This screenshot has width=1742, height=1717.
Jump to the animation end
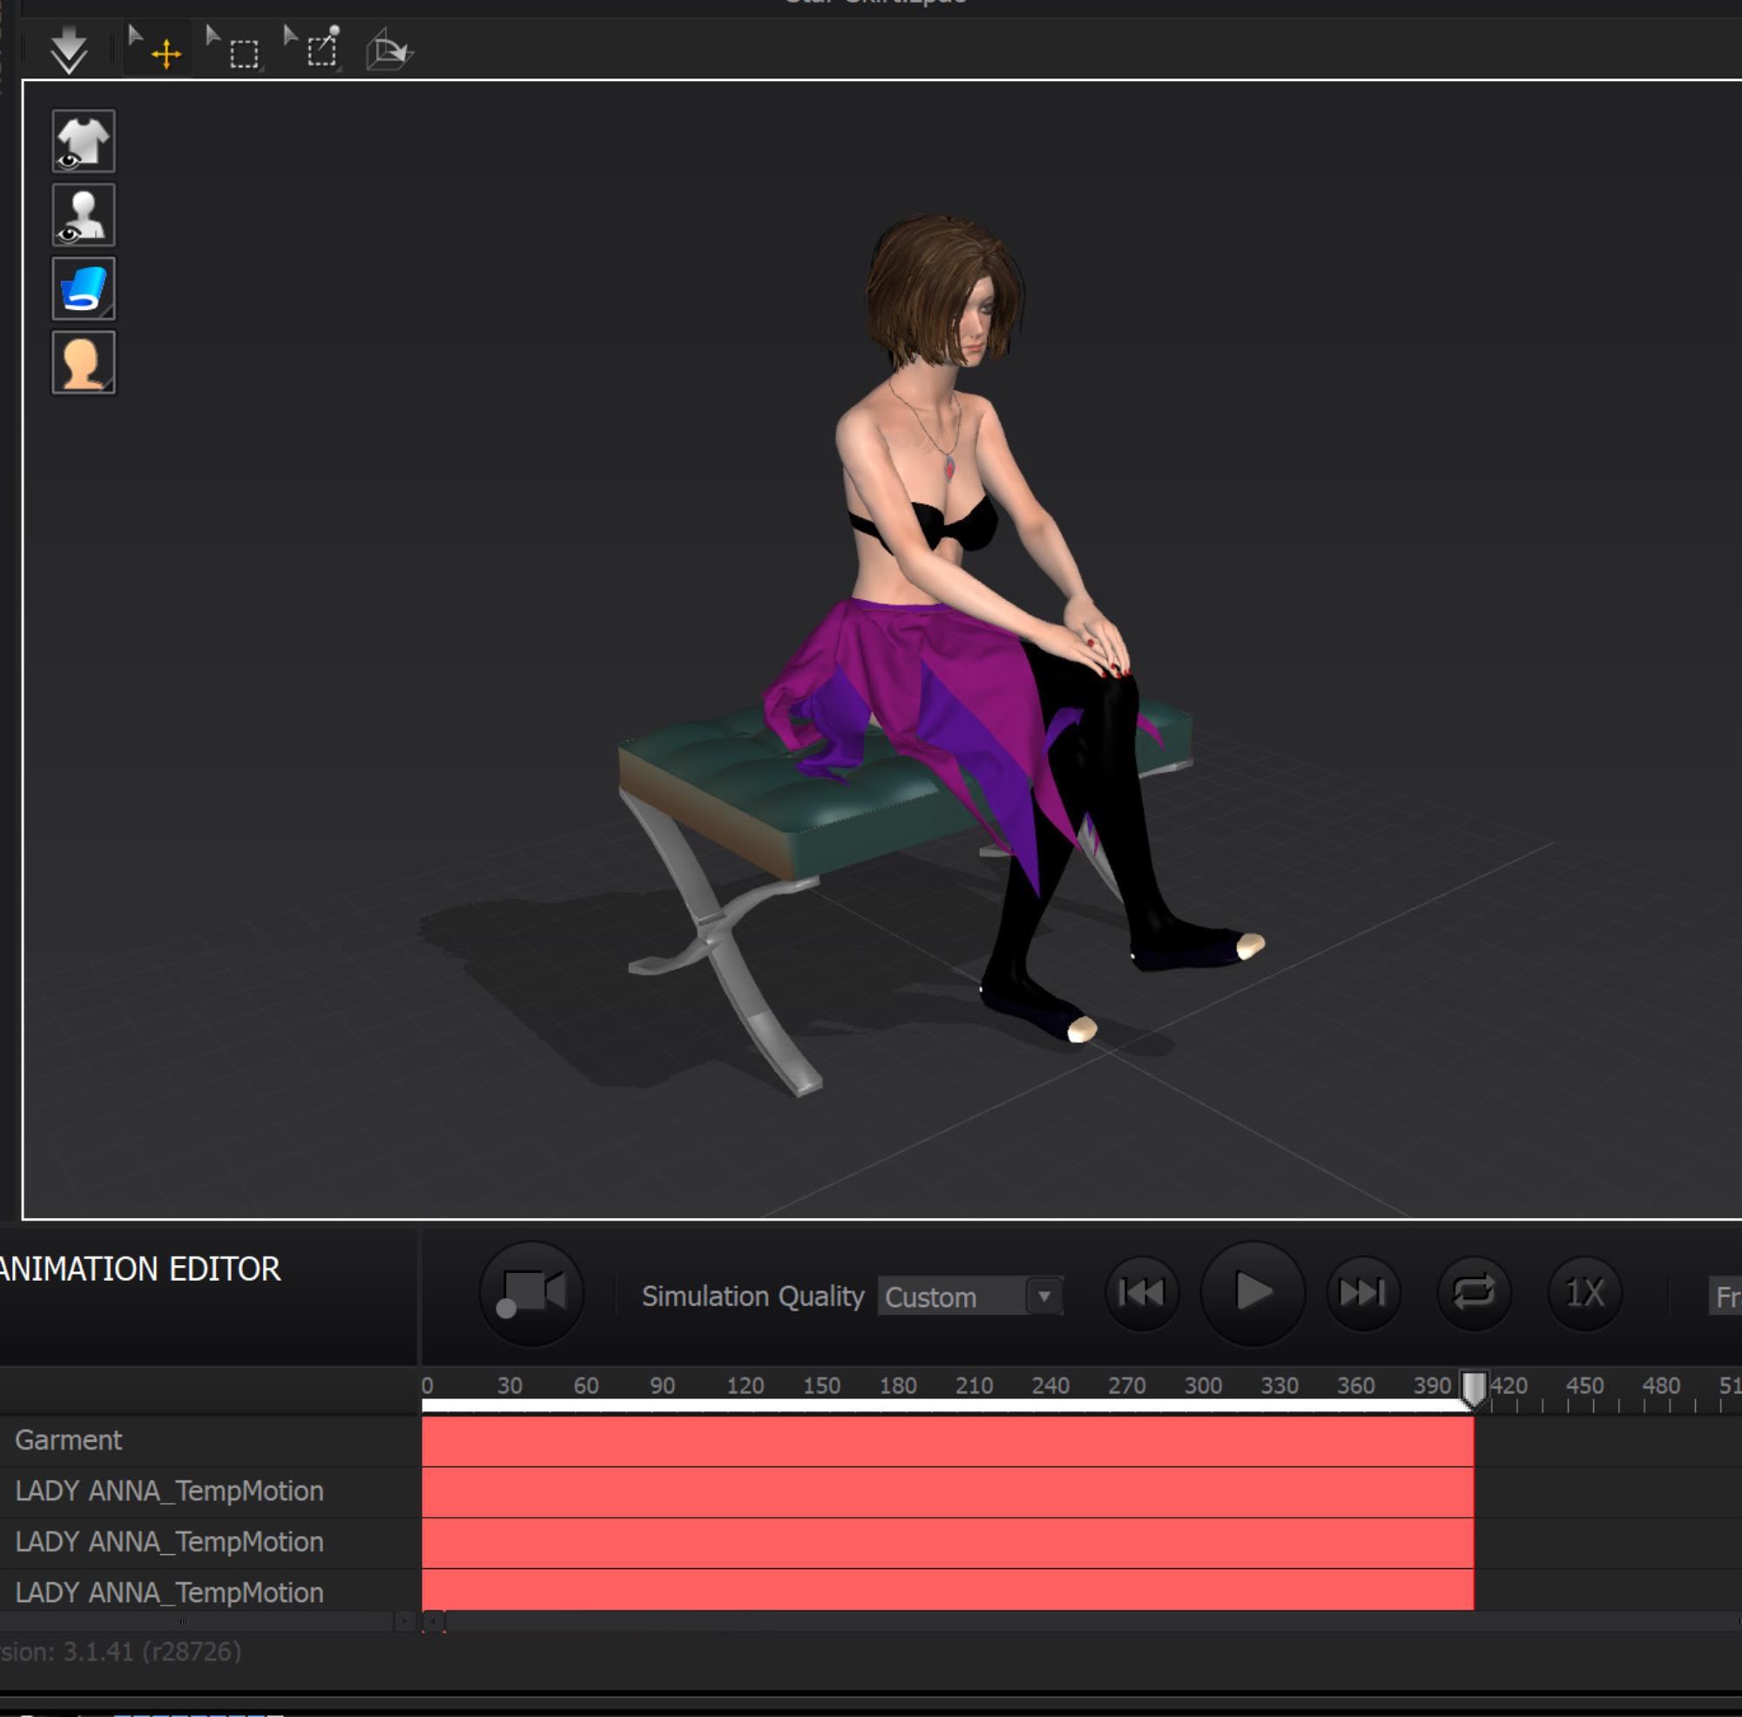pos(1363,1293)
